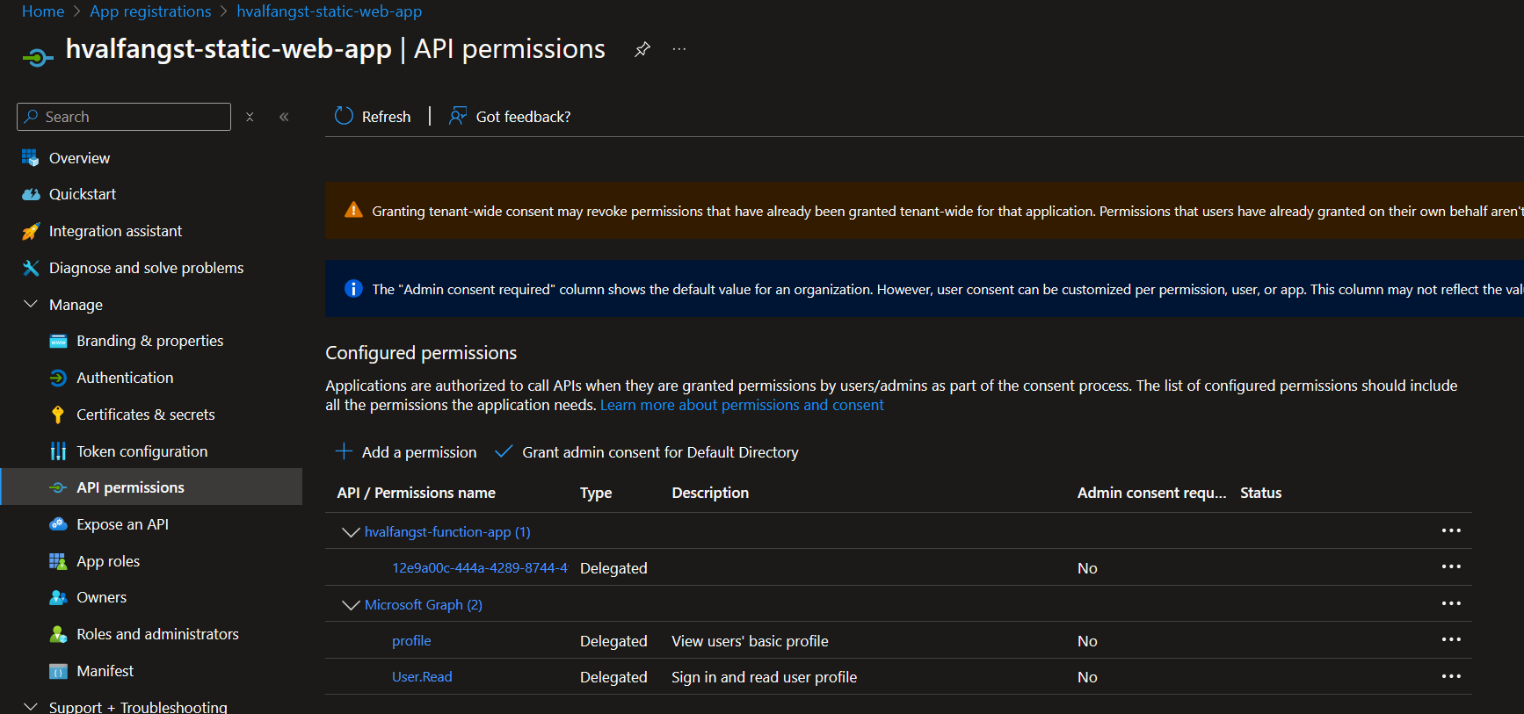Click the blue info icon in banner
The width and height of the screenshot is (1524, 714).
353,289
